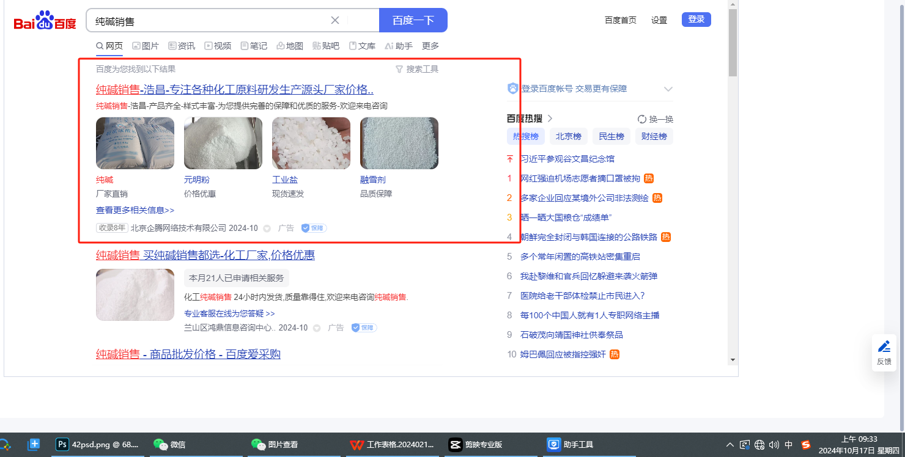Click the white powder thumbnail in the 化工厂家 result
This screenshot has height=457, width=905.
tap(135, 294)
